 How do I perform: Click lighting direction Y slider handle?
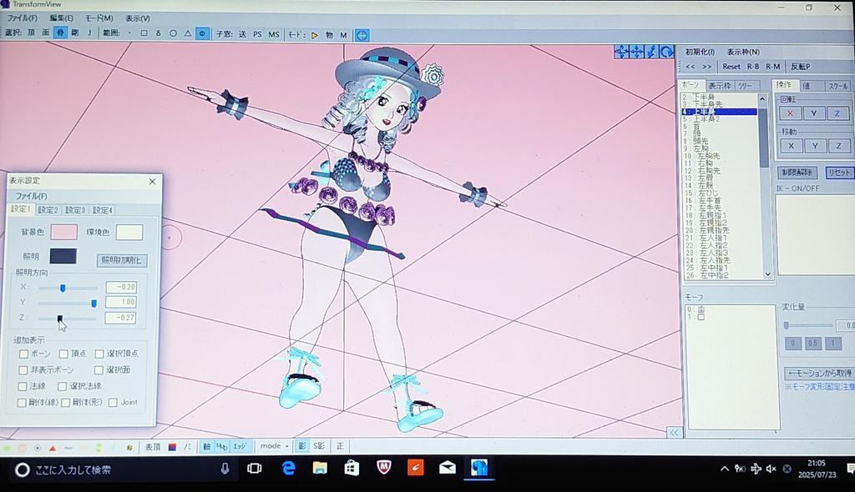tap(94, 303)
